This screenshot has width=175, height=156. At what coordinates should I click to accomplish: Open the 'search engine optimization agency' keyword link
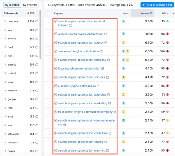coord(81,42)
